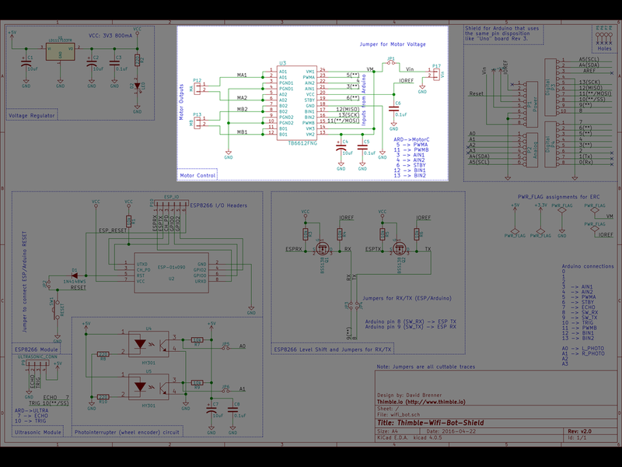Click the Q1 BSS138 transistor symbol
The height and width of the screenshot is (467, 622).
[323, 248]
